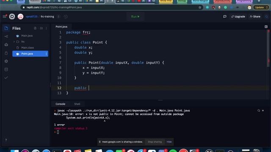This screenshot has height=152, width=271.
Task: Open the Database sidebar icon
Action: [x=6, y=69]
